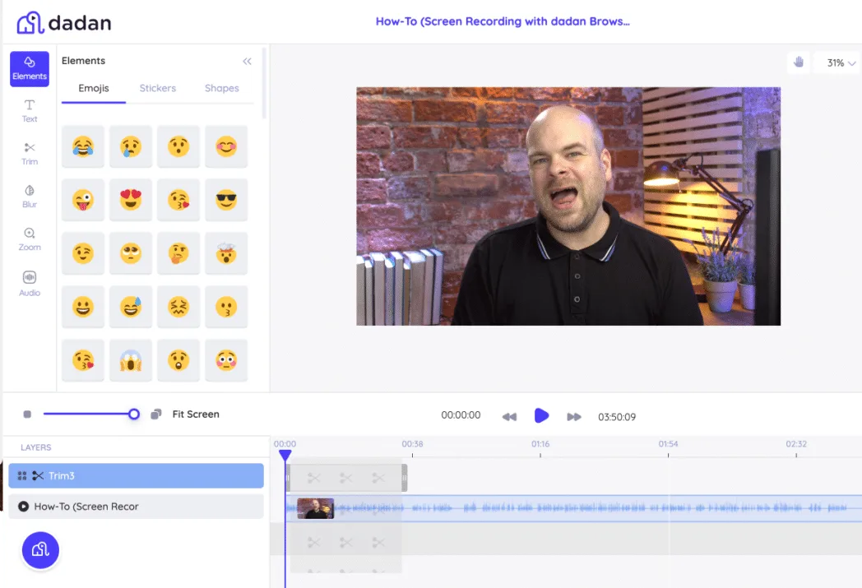The height and width of the screenshot is (588, 862).
Task: Open the recording title link at the top
Action: pos(503,21)
